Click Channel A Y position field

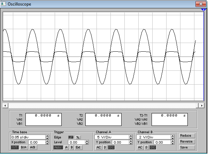121,142
